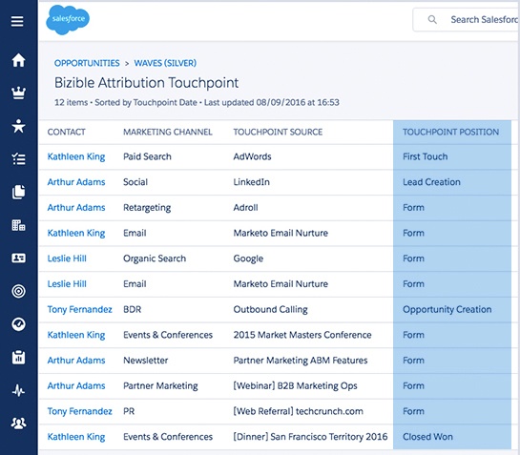Screen dimensions: 520x455
Task: Click the 'BDR' channel cell
Action: (x=133, y=309)
